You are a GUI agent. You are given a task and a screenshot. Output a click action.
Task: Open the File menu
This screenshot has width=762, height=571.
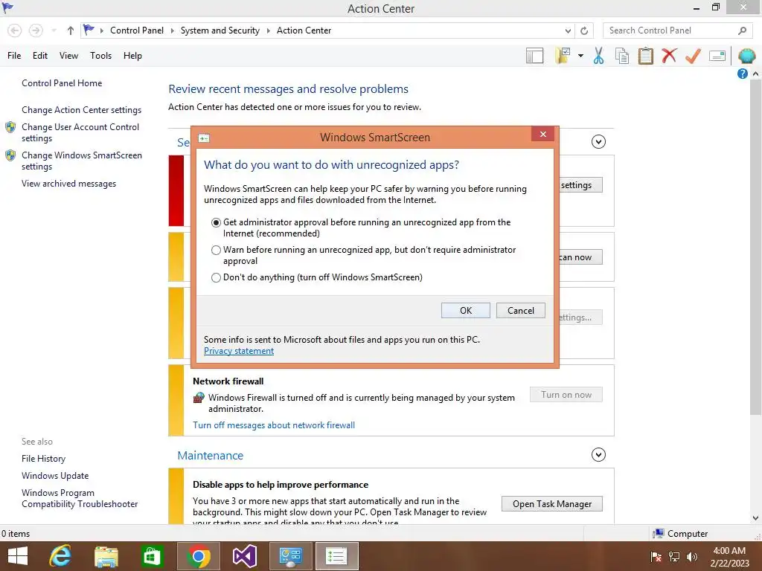[14, 56]
